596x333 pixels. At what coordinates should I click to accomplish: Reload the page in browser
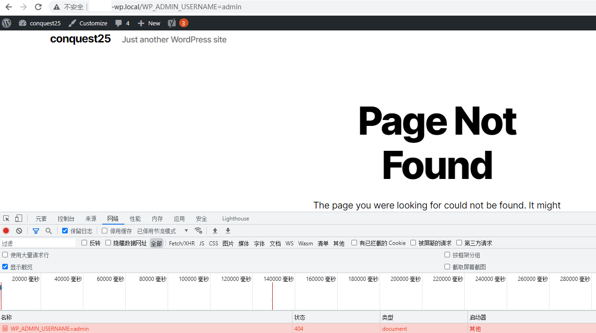38,7
